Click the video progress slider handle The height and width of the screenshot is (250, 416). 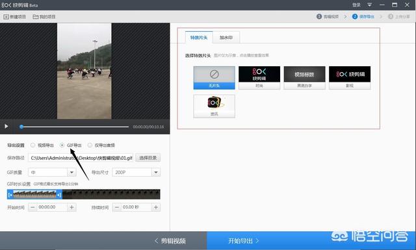coord(21,127)
